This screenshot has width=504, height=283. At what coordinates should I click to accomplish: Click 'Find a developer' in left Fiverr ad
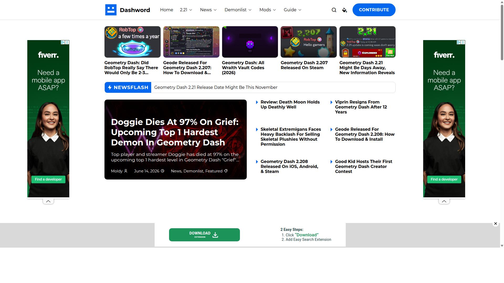(48, 179)
